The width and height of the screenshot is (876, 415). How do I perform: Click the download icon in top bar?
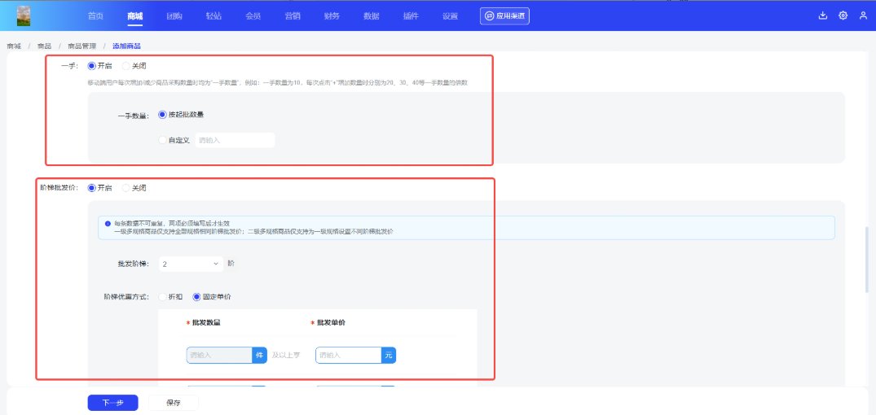click(822, 15)
